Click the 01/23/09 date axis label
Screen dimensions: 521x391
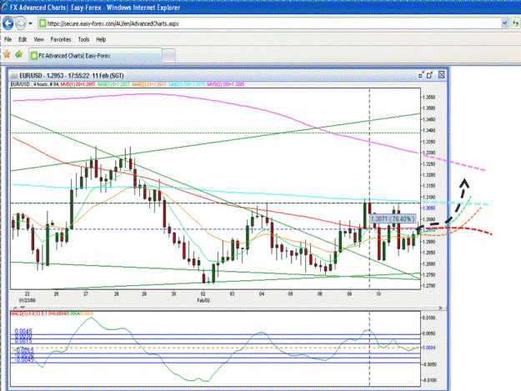point(28,300)
